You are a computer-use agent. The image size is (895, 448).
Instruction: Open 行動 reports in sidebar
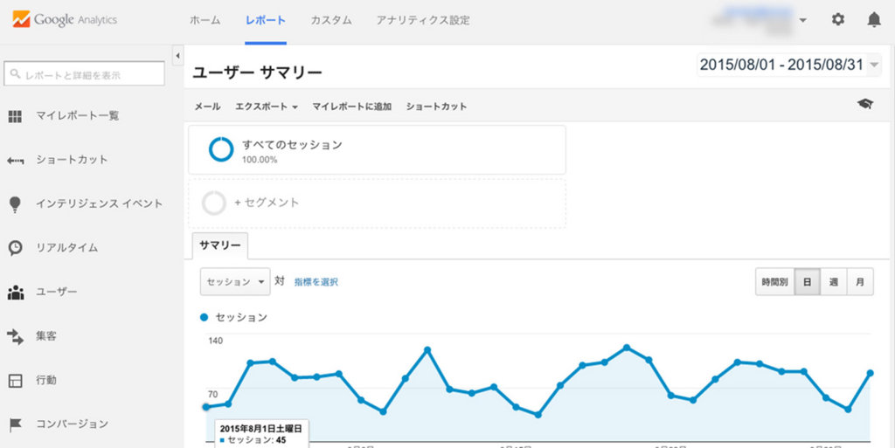pos(45,380)
